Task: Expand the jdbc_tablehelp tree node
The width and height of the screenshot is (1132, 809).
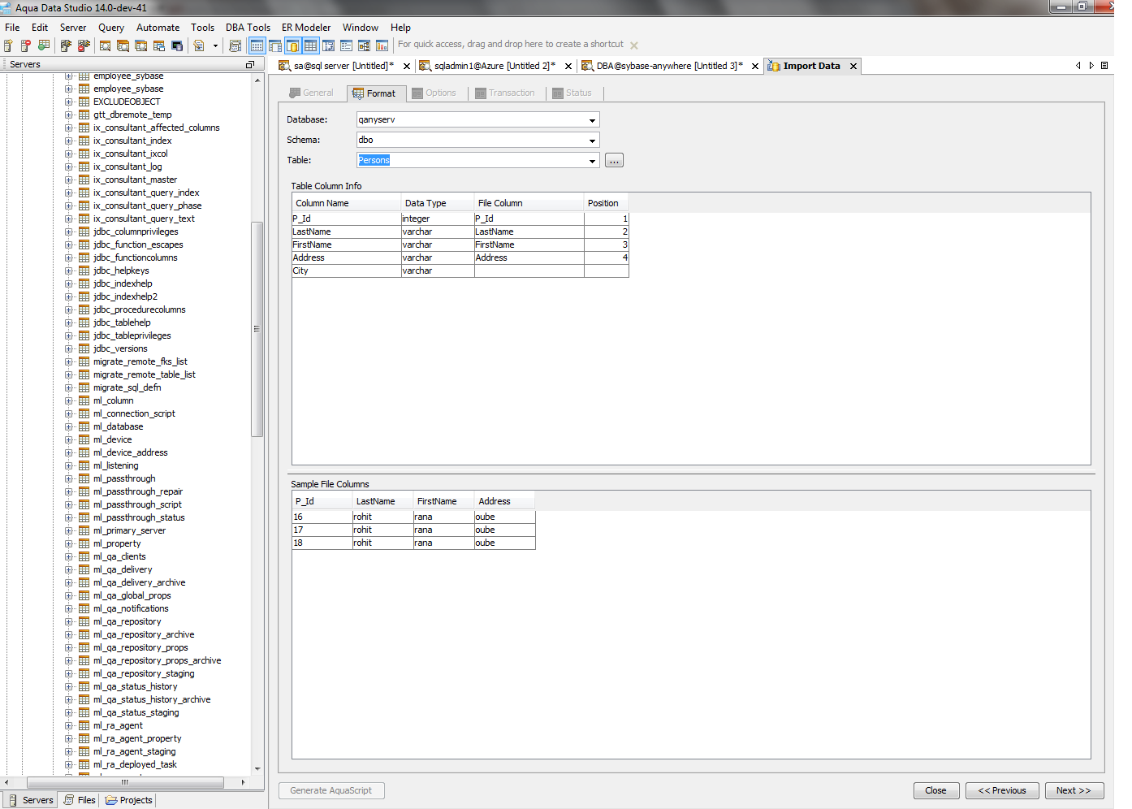Action: click(x=68, y=322)
